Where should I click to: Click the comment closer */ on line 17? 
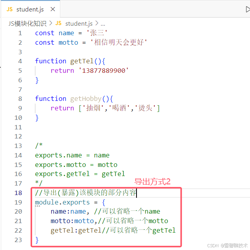(x=39, y=183)
